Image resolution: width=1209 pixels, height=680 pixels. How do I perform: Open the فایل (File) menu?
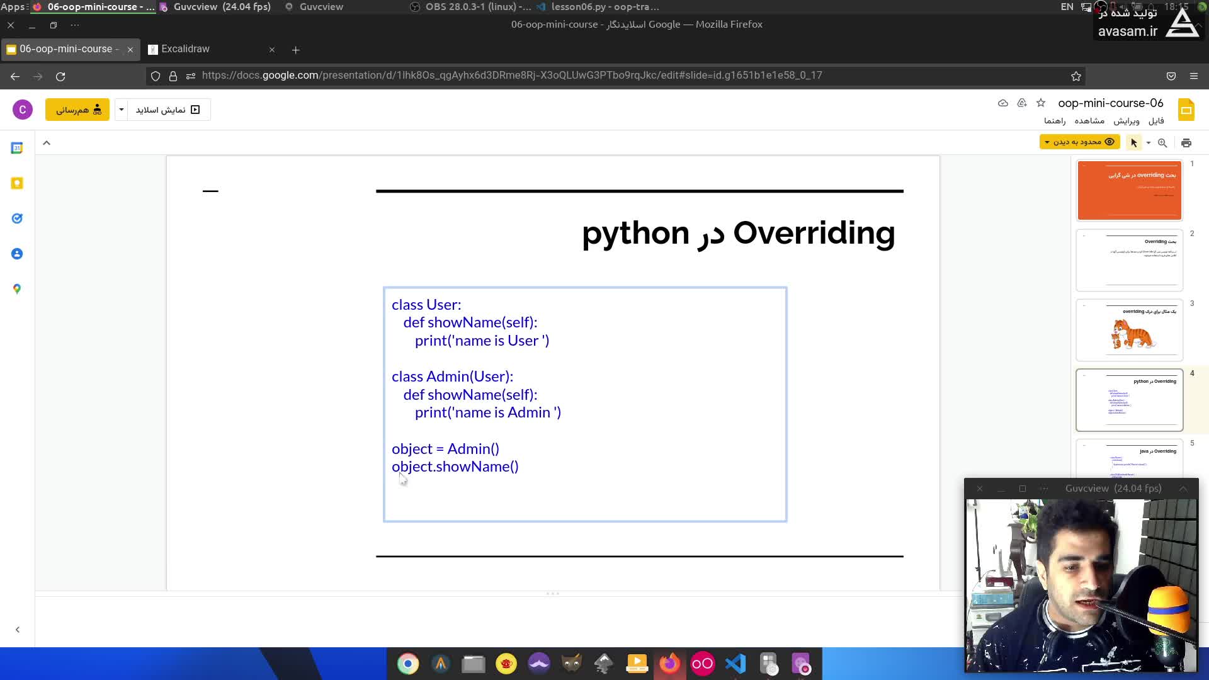[1156, 121]
